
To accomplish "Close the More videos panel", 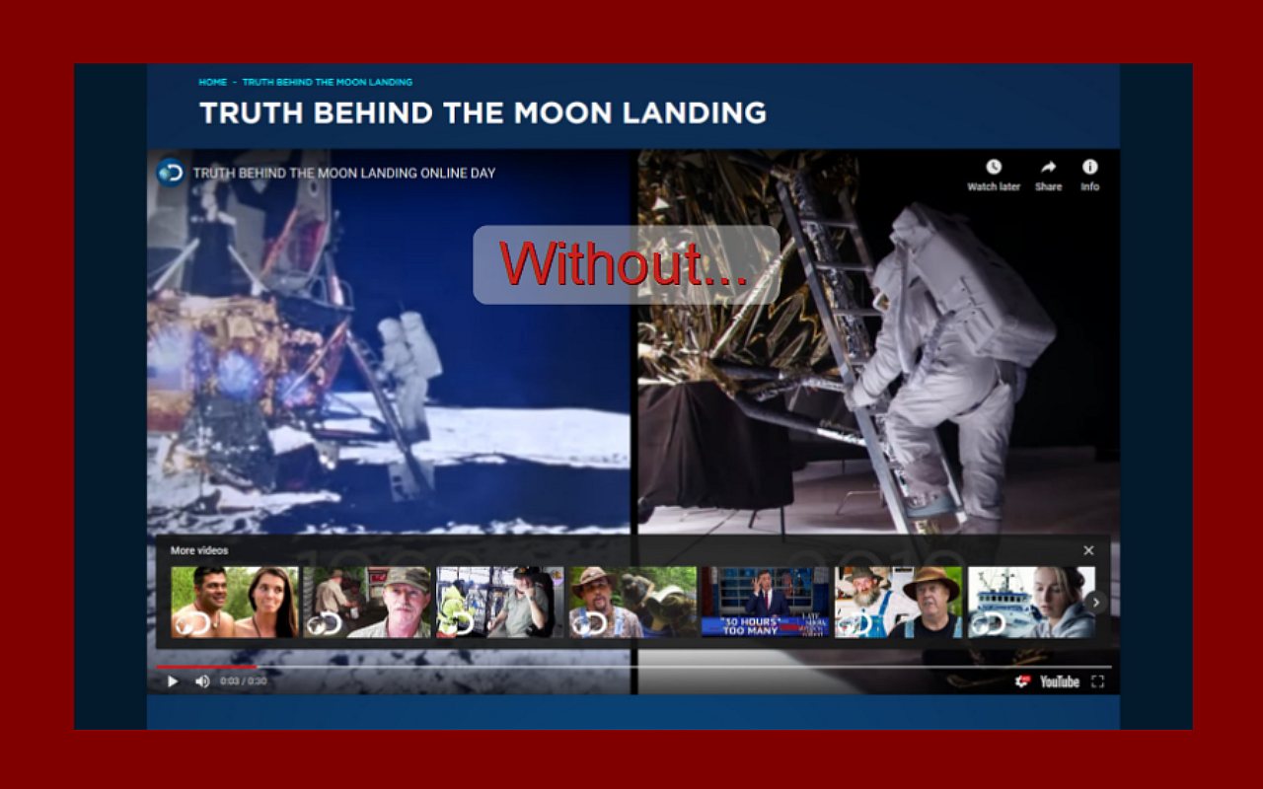I will pos(1088,550).
